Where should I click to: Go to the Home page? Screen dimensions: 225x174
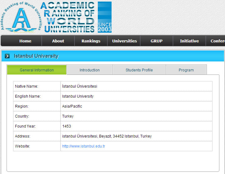pos(25,41)
